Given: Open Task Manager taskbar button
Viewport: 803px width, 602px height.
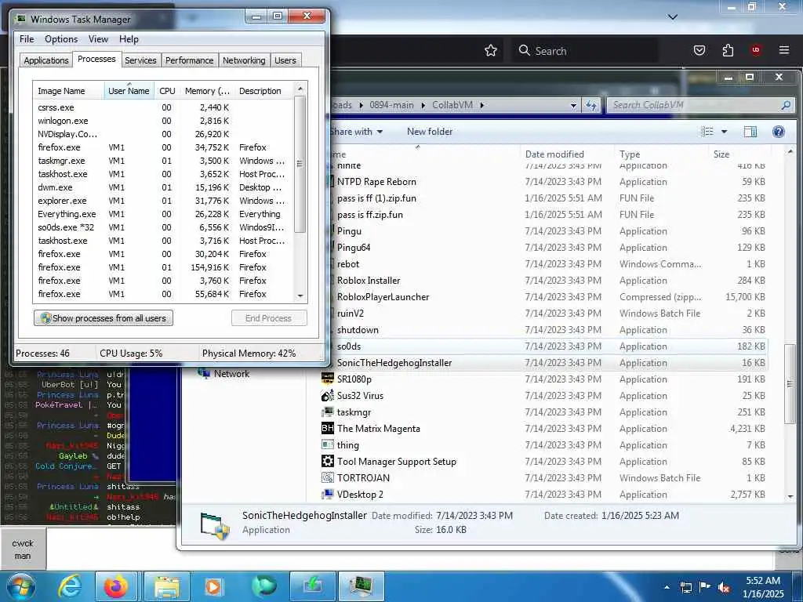Looking at the screenshot, I should (361, 586).
